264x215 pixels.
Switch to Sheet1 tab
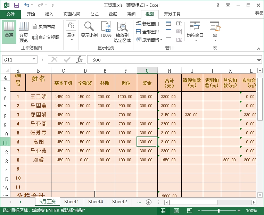(x=72, y=201)
